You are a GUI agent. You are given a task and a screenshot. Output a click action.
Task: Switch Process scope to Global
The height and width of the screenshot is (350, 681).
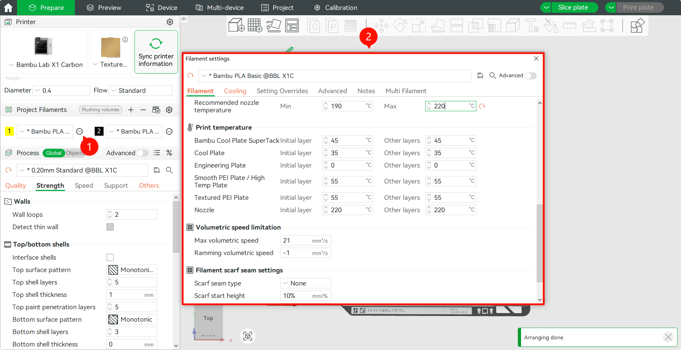(x=54, y=153)
